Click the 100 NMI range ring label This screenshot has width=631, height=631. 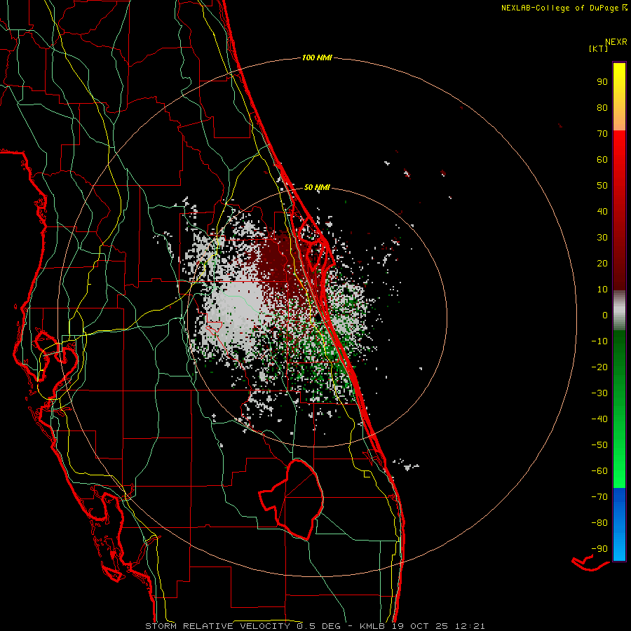click(x=317, y=58)
